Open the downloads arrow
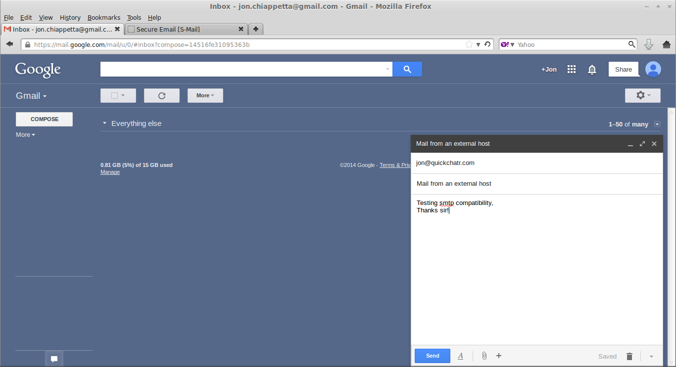This screenshot has width=676, height=367. (649, 44)
